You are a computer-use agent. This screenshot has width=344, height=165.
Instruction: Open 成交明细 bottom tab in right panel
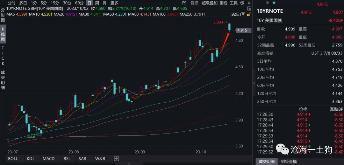(267, 162)
